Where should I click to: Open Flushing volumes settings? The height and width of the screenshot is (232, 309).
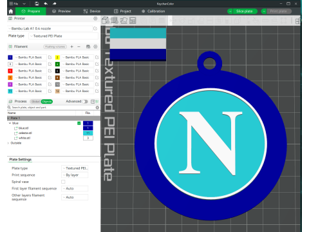click(55, 46)
